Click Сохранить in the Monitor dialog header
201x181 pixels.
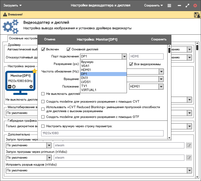[159, 39]
